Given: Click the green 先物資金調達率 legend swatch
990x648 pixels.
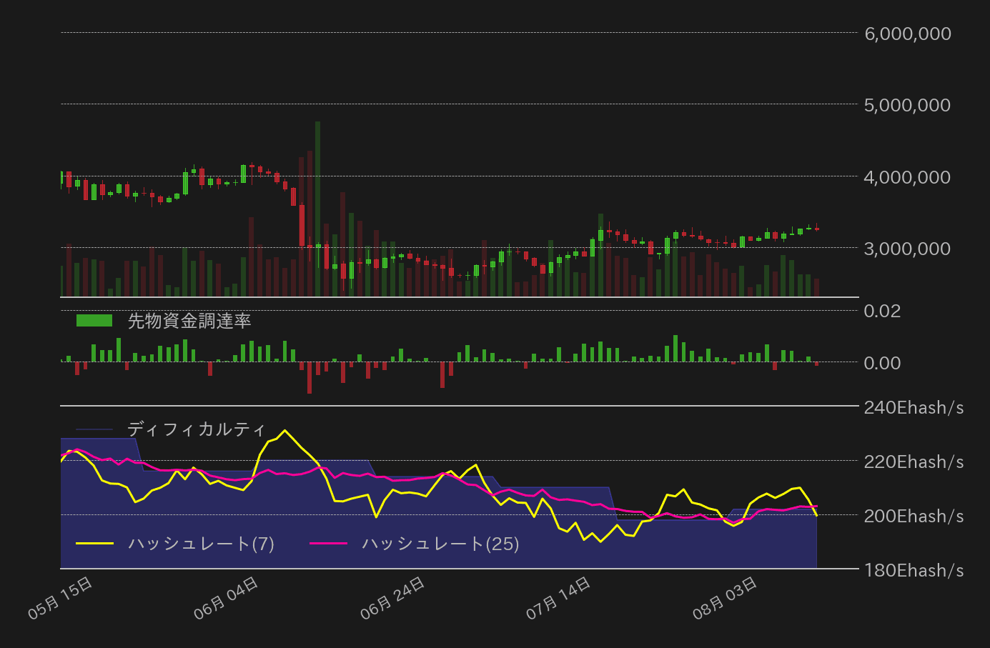Looking at the screenshot, I should coord(94,319).
